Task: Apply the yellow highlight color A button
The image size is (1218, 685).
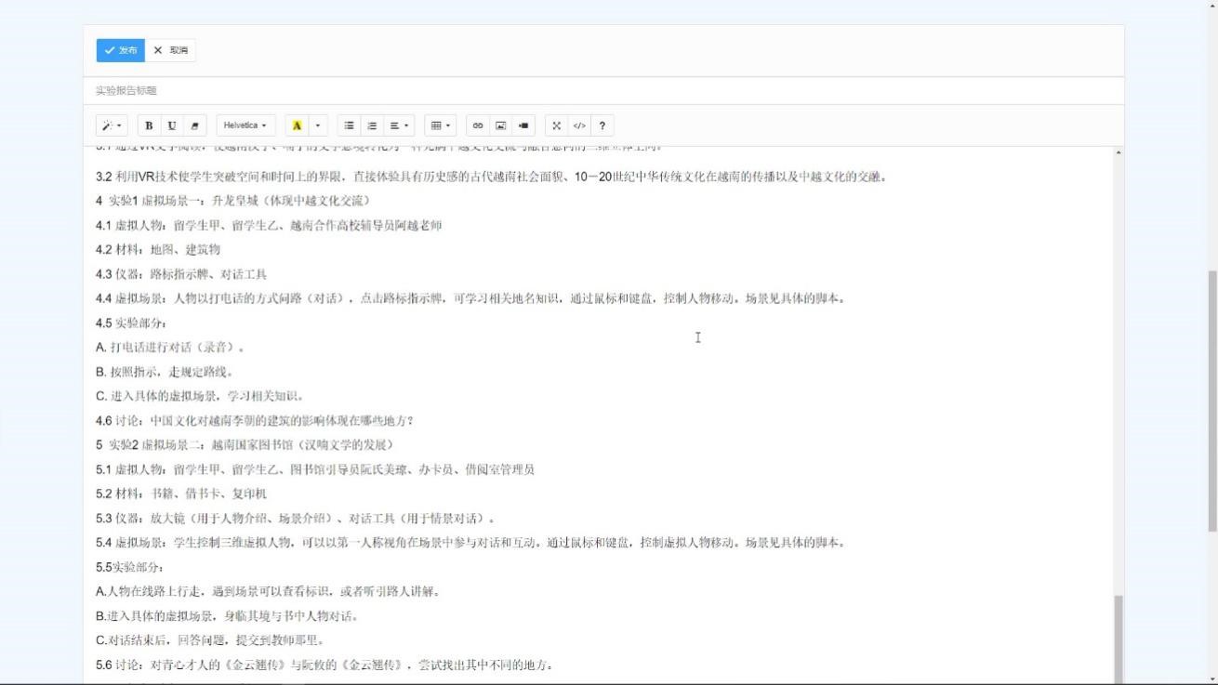Action: coord(297,125)
